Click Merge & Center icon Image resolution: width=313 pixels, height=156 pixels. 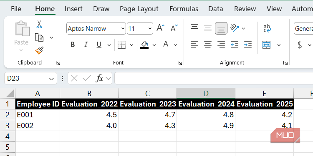pyautogui.click(x=267, y=45)
